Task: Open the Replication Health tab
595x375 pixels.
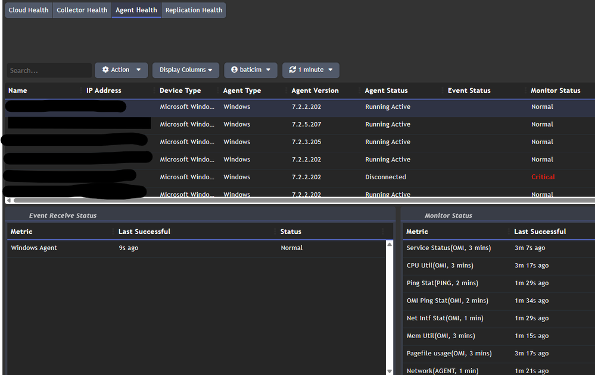Action: pos(194,10)
